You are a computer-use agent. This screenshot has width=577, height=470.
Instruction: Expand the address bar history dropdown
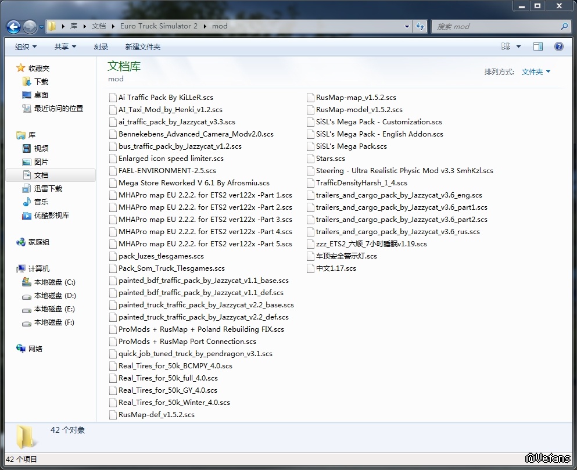(407, 26)
